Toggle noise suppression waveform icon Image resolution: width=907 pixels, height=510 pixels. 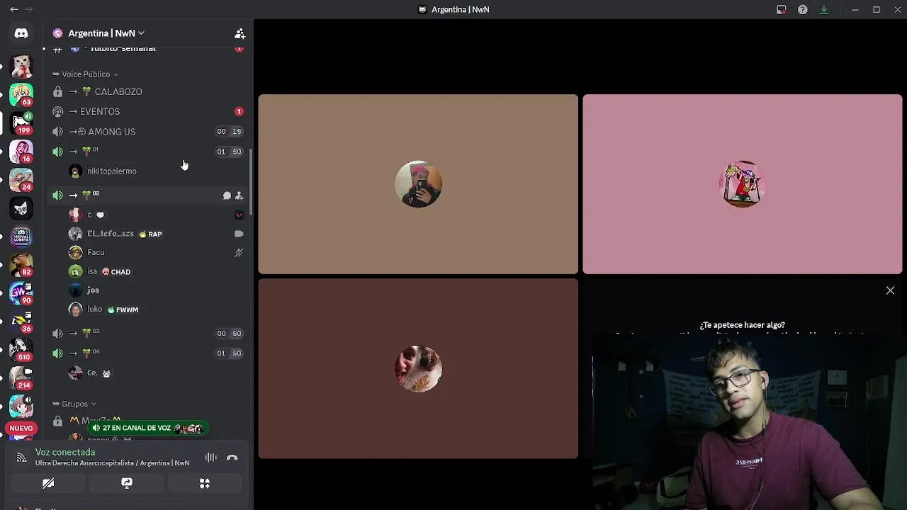pyautogui.click(x=211, y=458)
